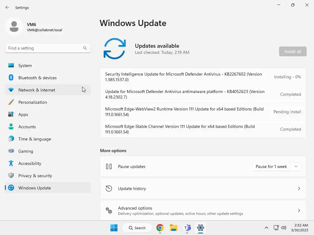
Task: Click the Updates available heading
Action: tap(157, 46)
